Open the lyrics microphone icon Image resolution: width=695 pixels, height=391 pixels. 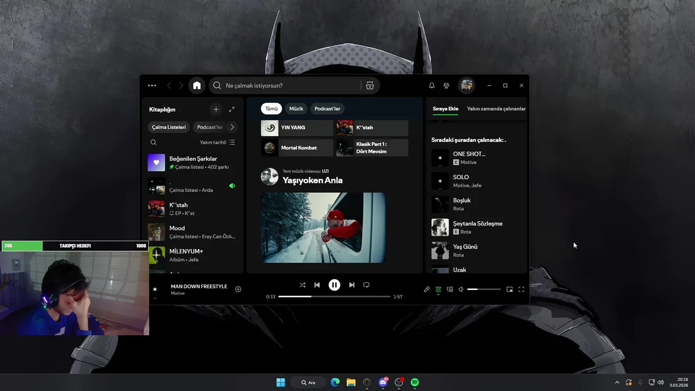coord(427,289)
